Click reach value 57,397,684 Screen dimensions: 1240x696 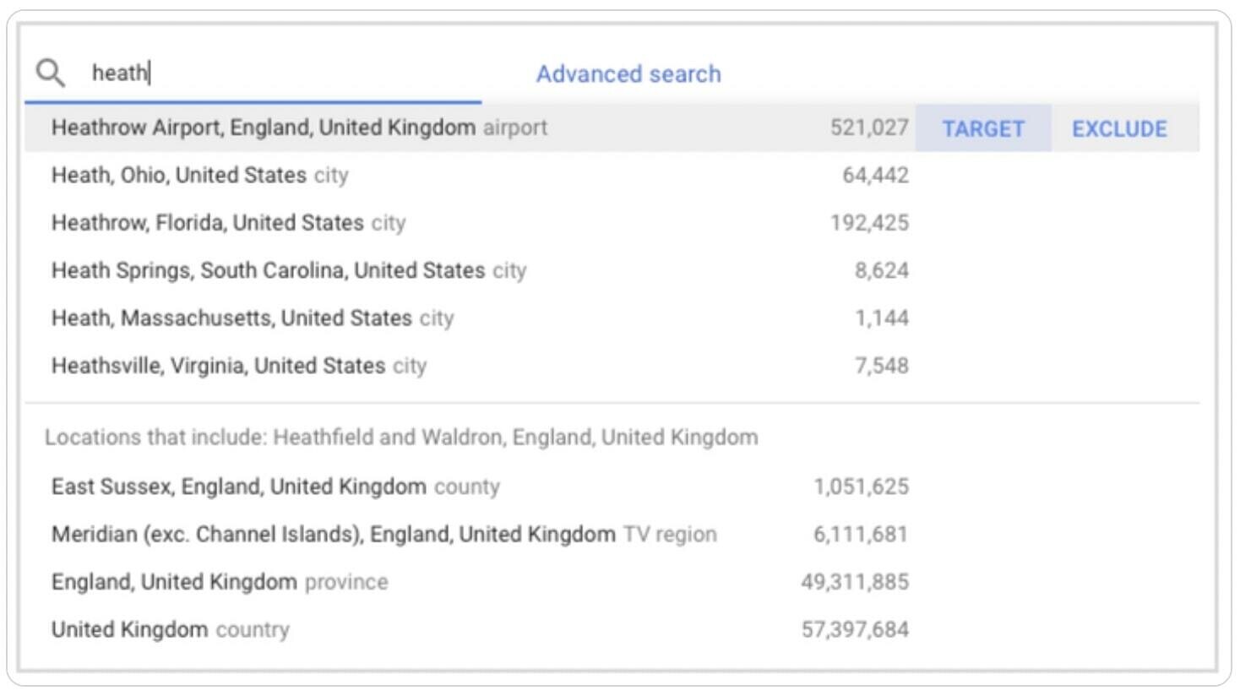[855, 630]
